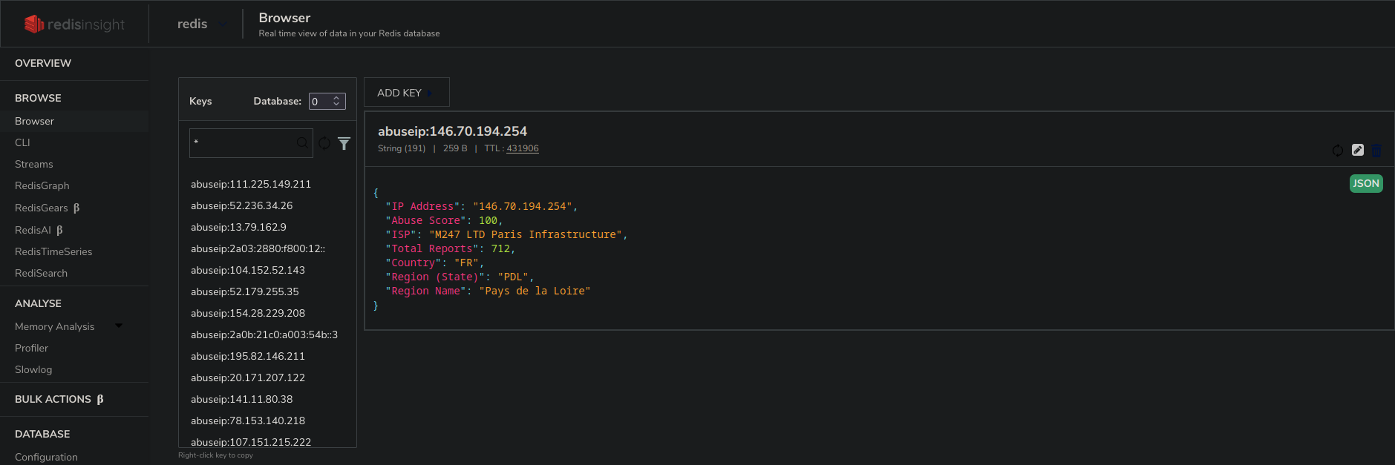The height and width of the screenshot is (465, 1395).
Task: Click the RedisInsight logo
Action: click(x=75, y=24)
